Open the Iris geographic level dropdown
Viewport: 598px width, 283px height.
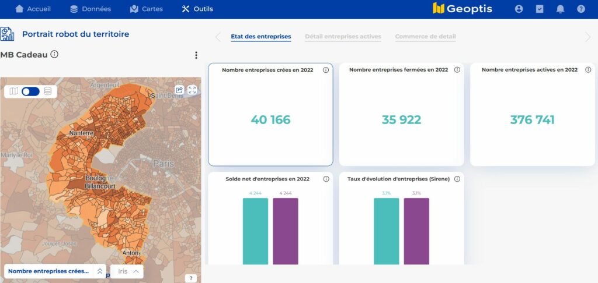click(127, 271)
